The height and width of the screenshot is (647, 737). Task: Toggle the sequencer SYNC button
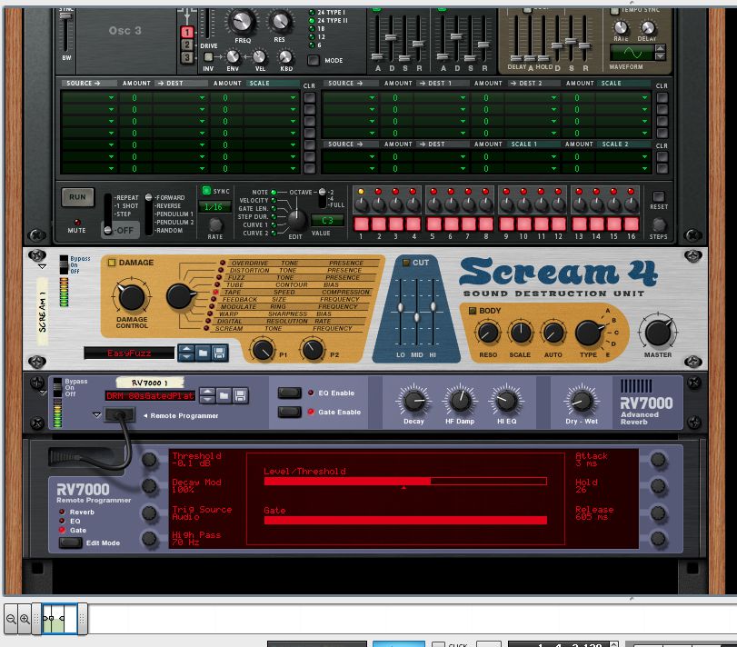[206, 190]
